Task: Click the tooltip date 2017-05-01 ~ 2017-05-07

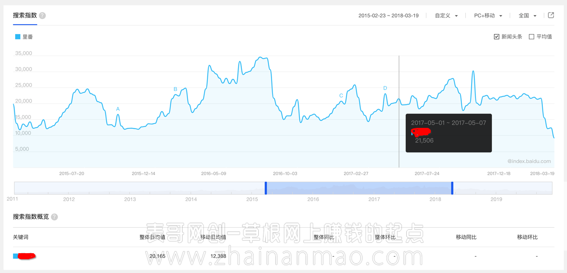Action: point(448,123)
